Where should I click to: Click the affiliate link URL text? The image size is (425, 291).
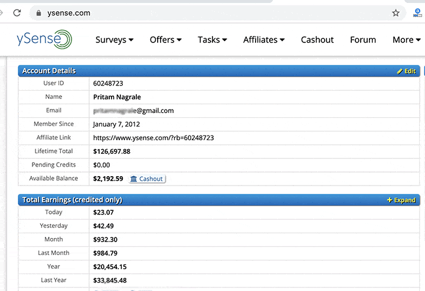[x=153, y=138]
